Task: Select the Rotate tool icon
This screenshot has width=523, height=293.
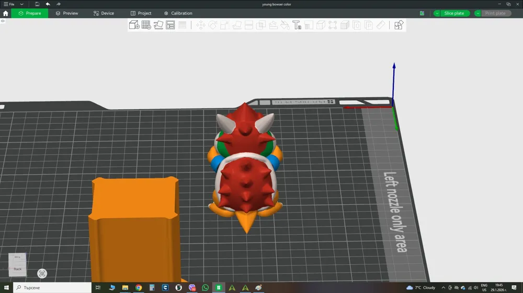Action: click(x=213, y=25)
